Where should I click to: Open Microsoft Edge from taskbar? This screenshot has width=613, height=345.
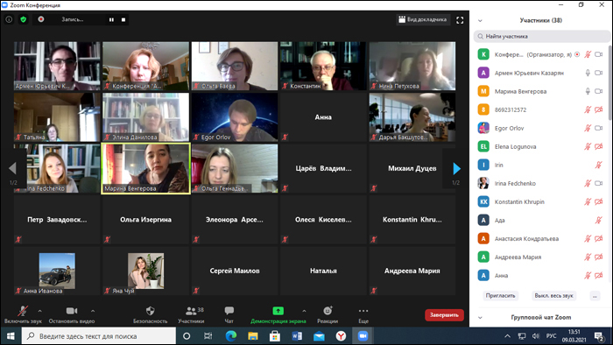pos(231,336)
